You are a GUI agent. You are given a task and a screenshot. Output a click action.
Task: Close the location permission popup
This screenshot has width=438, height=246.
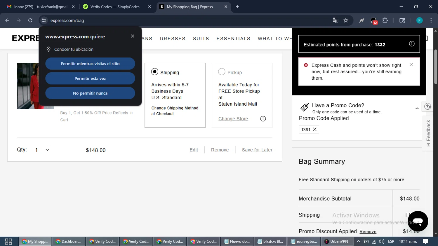(133, 36)
